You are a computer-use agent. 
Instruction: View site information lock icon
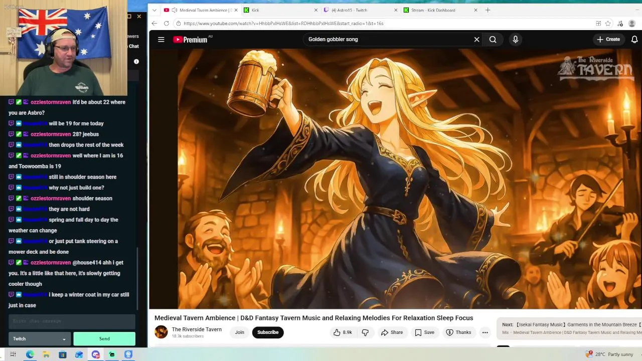178,23
